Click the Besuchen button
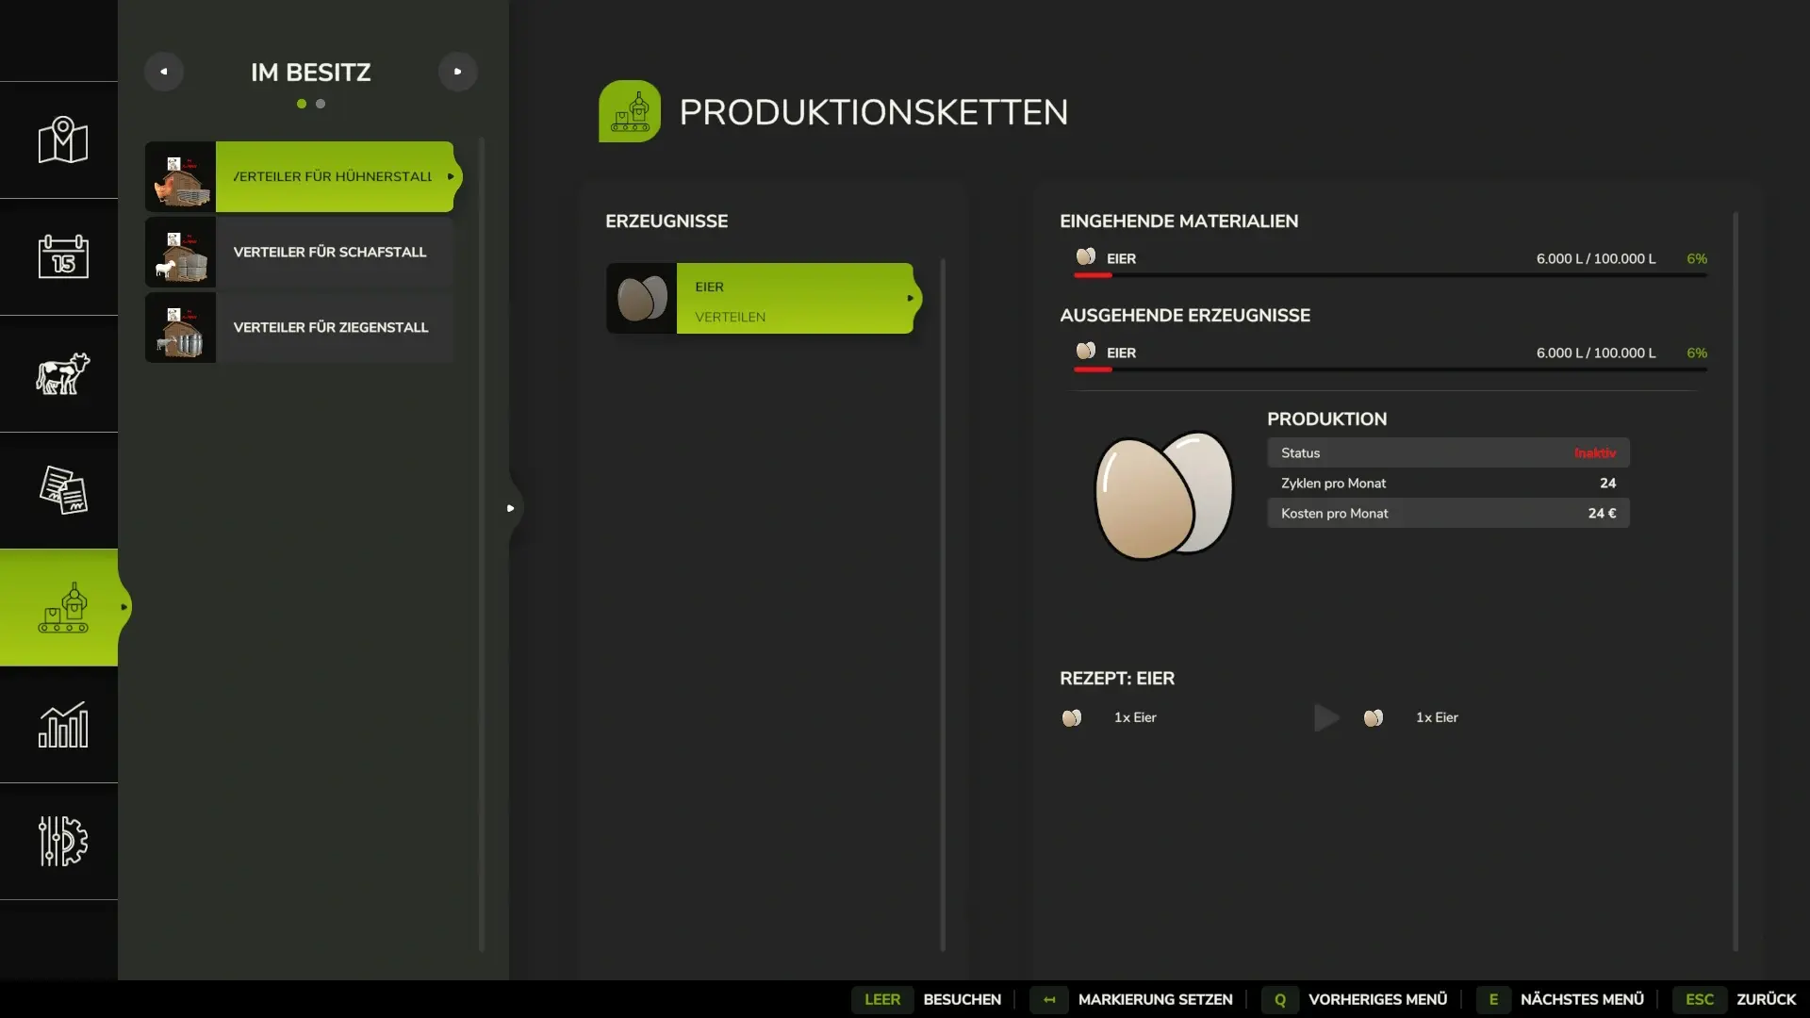1810x1018 pixels. [961, 999]
